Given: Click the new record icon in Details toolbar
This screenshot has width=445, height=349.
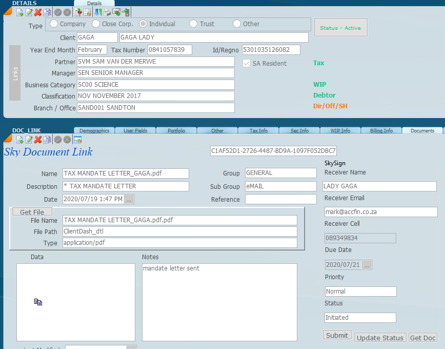Looking at the screenshot, I should click(20, 12).
